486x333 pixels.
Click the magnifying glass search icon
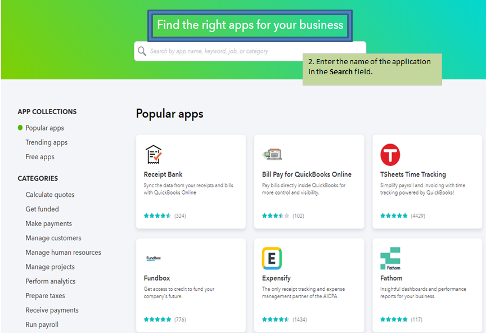click(142, 51)
